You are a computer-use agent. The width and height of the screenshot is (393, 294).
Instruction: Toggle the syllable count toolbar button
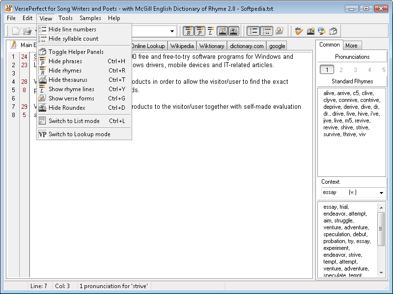click(x=266, y=31)
